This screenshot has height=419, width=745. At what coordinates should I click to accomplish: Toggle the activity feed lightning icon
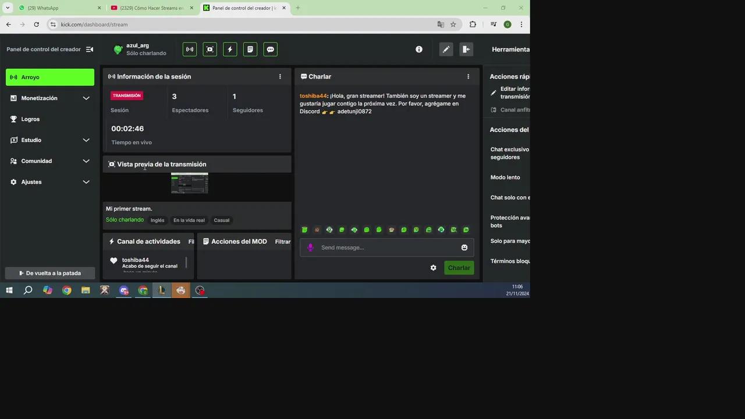pyautogui.click(x=230, y=49)
